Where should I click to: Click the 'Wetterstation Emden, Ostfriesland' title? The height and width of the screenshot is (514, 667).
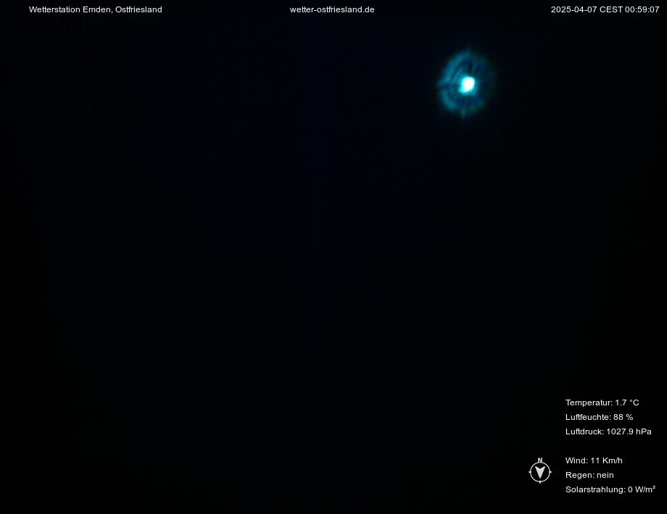tap(95, 9)
